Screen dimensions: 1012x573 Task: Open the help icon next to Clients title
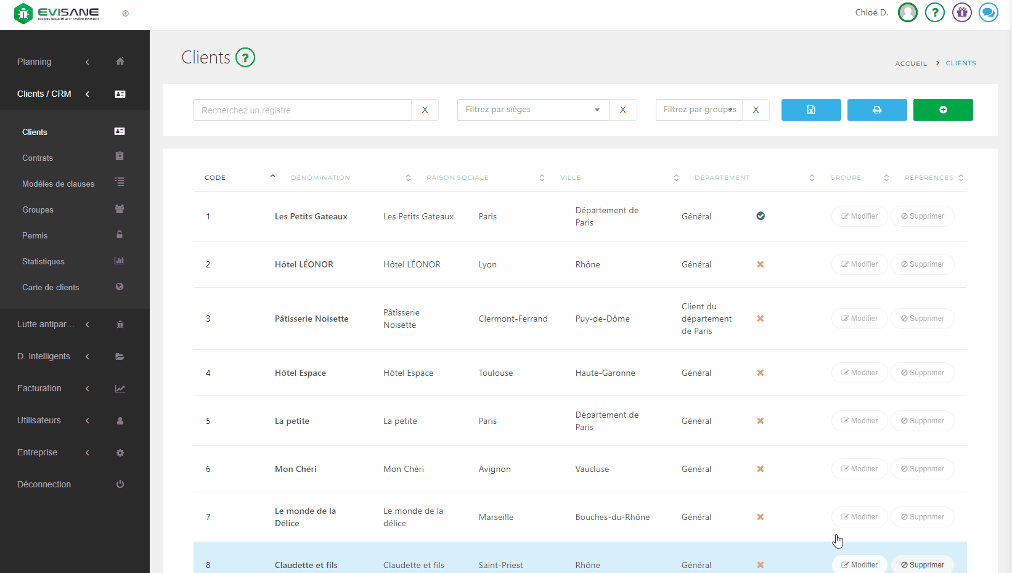click(245, 58)
